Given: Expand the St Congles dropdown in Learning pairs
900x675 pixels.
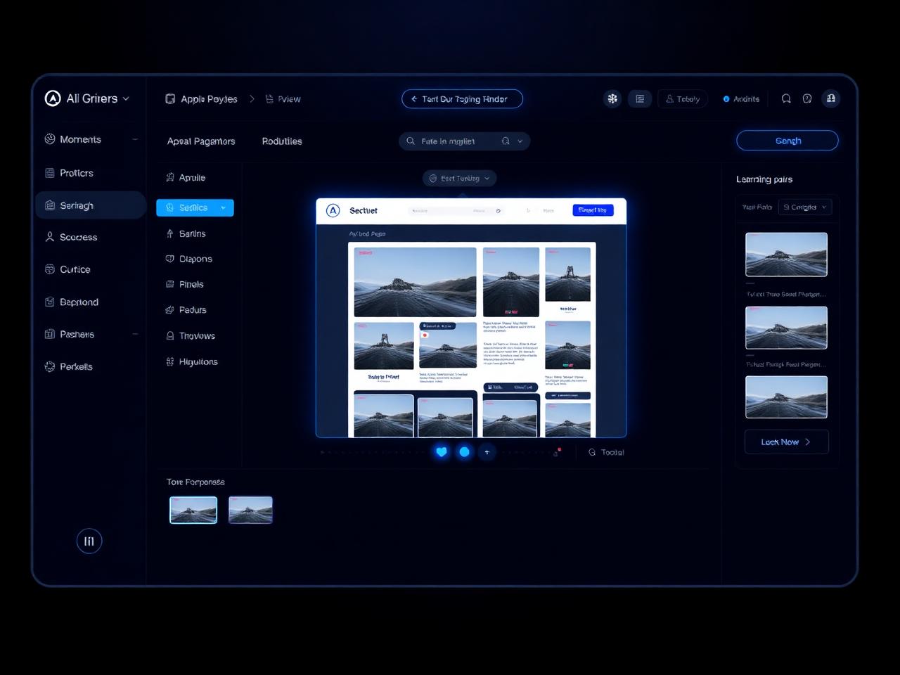Looking at the screenshot, I should (x=805, y=207).
